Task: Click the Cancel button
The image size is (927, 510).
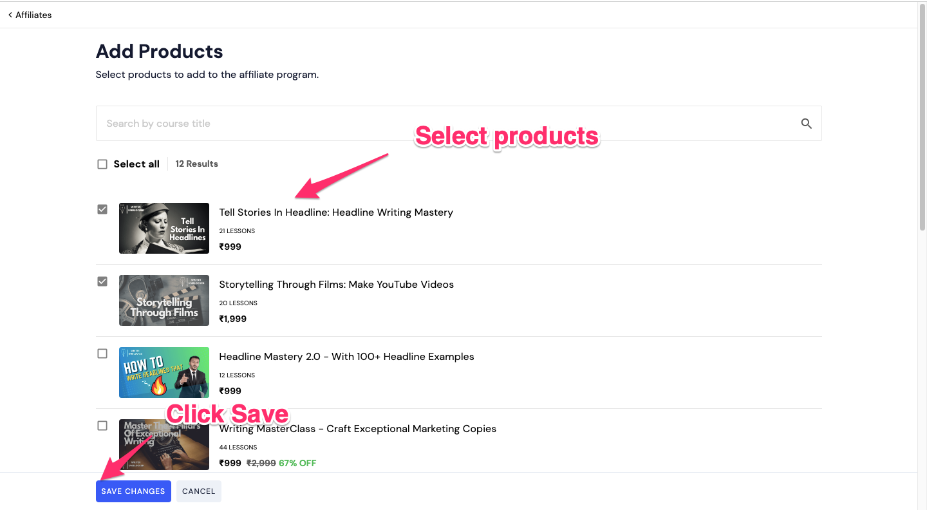Action: click(x=199, y=491)
